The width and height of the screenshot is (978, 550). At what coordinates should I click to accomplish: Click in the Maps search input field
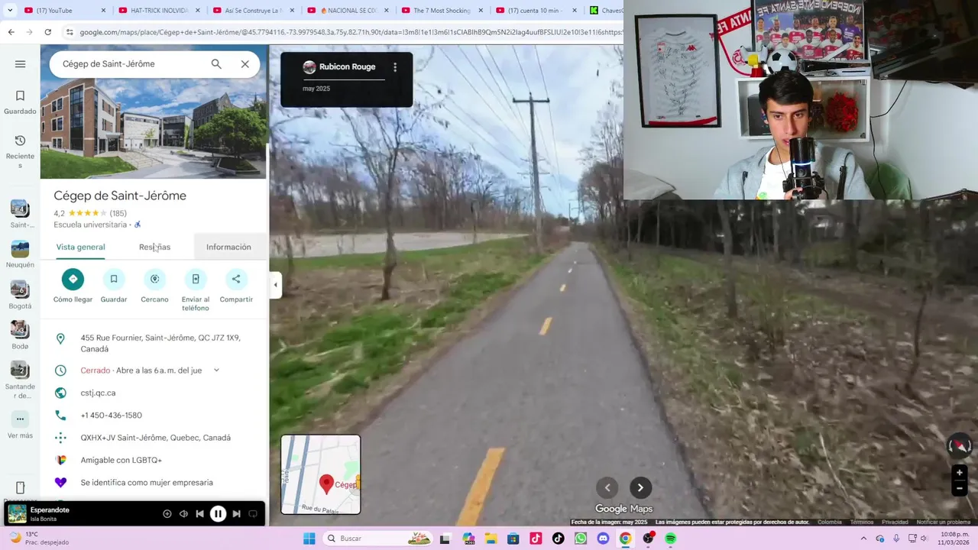pos(130,64)
